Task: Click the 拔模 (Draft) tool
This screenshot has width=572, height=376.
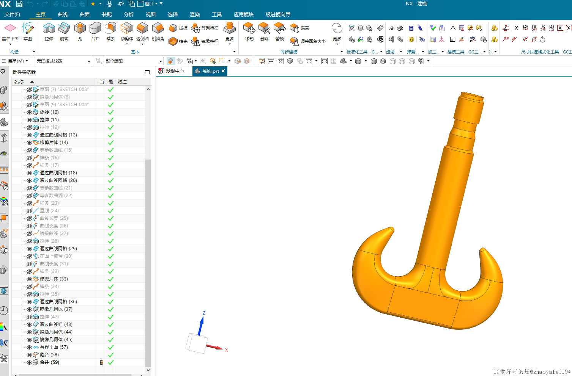Action: pyautogui.click(x=178, y=28)
